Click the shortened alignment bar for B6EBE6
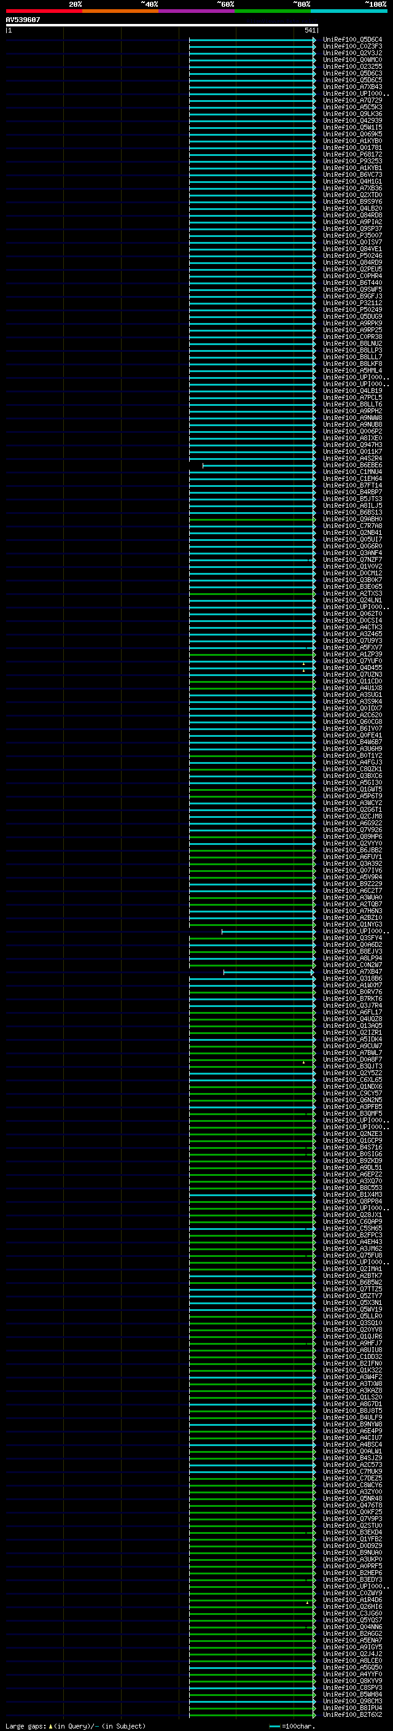The image size is (393, 1731). 259,465
